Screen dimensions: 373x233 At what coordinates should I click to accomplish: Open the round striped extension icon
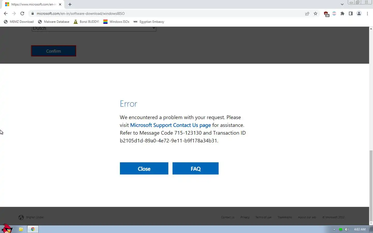pyautogui.click(x=334, y=13)
